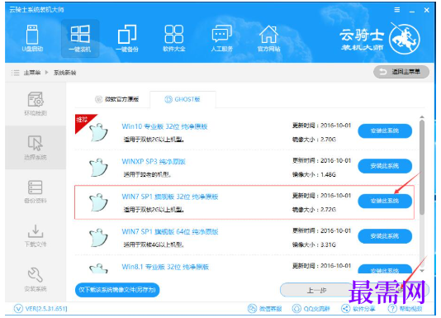Image resolution: width=441 pixels, height=318 pixels.
Task: Click the 镜像大小：3.31G text
Action: pyautogui.click(x=314, y=244)
